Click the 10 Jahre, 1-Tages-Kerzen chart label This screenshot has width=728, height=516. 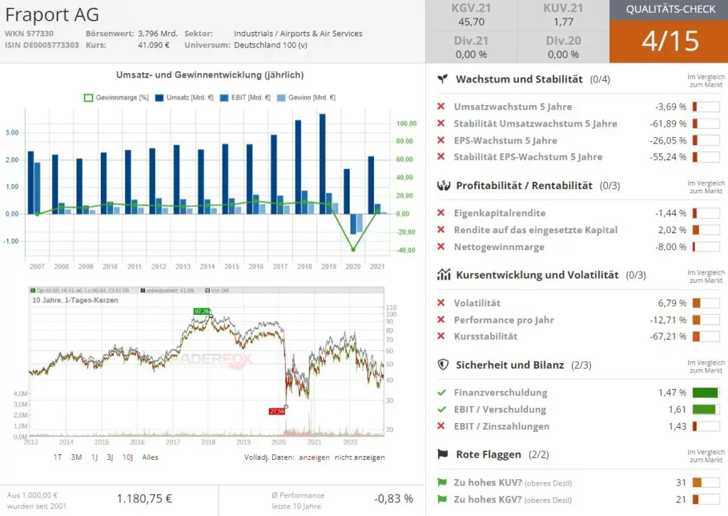click(x=75, y=300)
